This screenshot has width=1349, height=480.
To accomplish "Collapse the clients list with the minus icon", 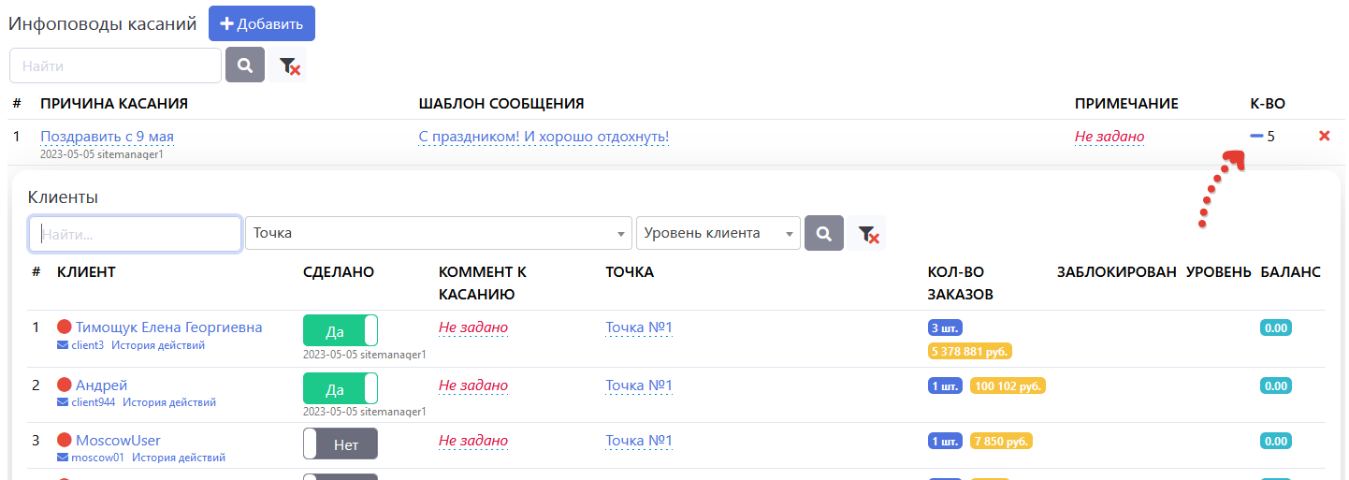I will point(1256,137).
